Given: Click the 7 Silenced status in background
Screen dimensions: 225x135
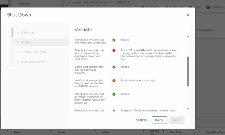Looking at the screenshot, I should point(218,7).
